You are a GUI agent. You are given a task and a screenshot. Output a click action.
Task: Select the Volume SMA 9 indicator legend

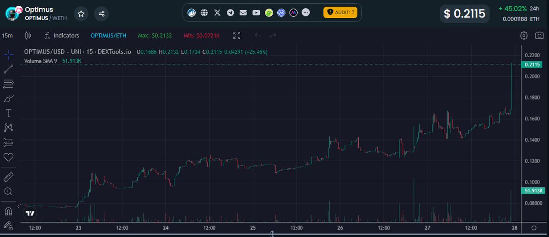pyautogui.click(x=40, y=60)
